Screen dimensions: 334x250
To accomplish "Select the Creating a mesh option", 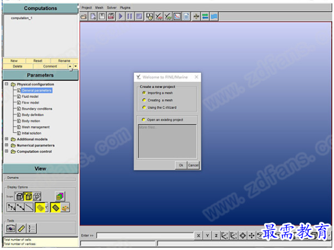I will [144, 100].
